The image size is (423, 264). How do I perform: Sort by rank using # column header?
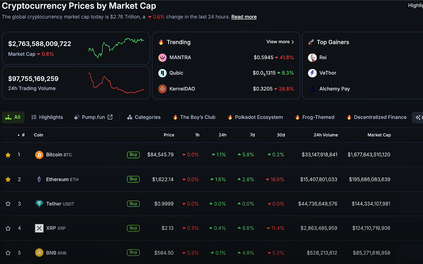pos(23,135)
